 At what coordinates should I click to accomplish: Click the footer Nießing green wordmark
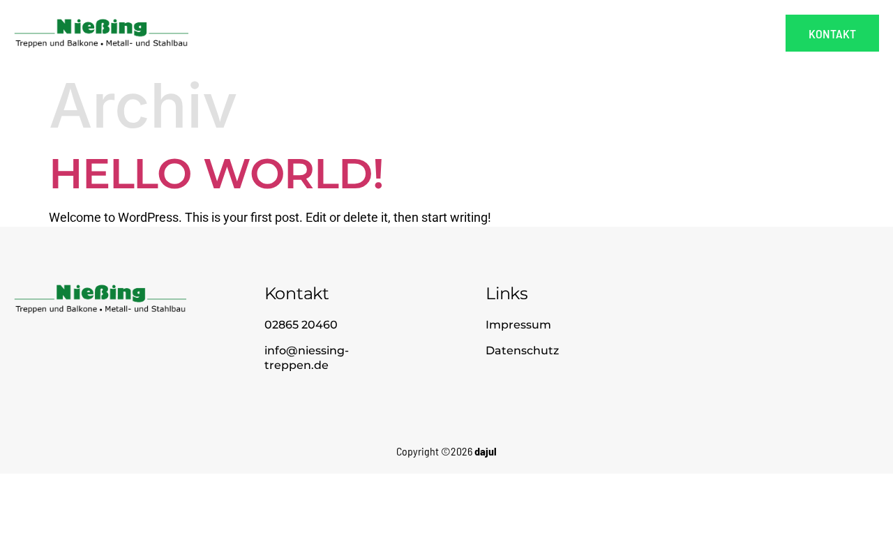(101, 293)
